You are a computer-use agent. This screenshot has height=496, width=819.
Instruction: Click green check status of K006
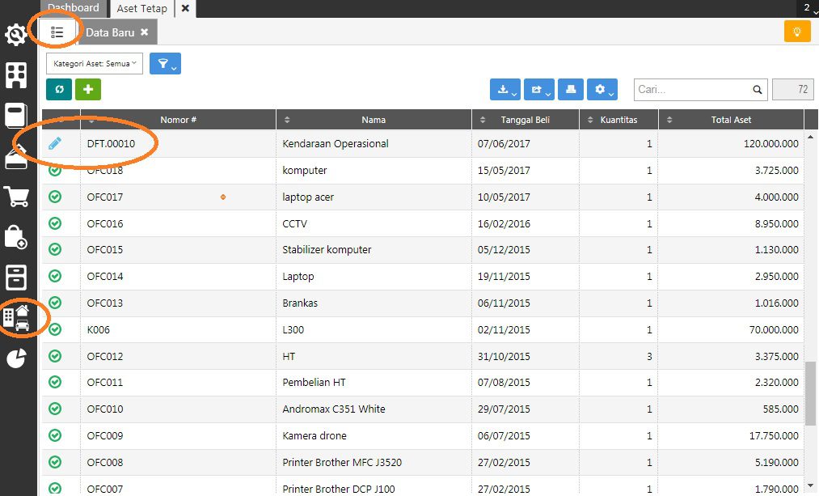click(55, 329)
